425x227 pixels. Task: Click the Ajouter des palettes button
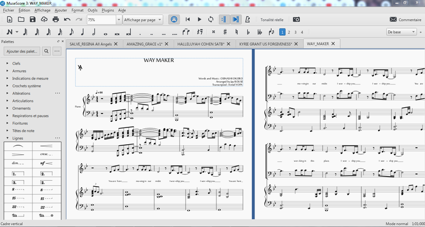pos(21,51)
